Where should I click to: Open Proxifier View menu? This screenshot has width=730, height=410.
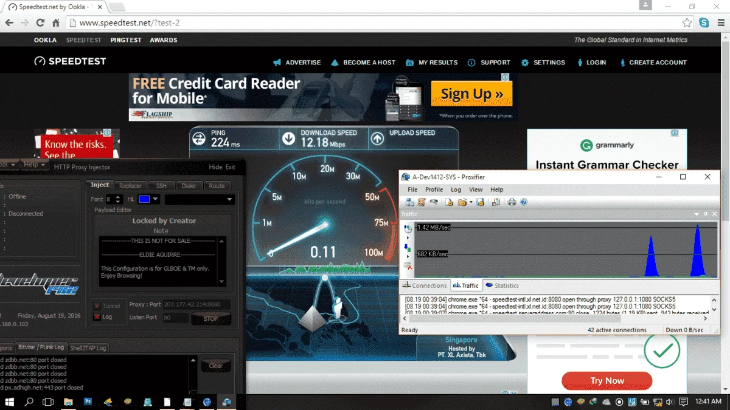(476, 190)
